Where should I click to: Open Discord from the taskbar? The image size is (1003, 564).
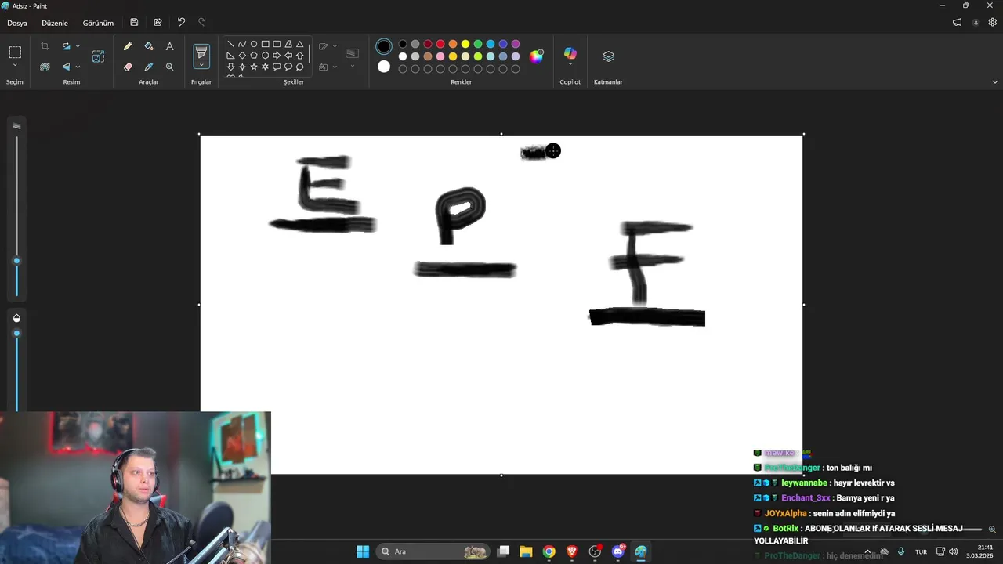(x=618, y=551)
